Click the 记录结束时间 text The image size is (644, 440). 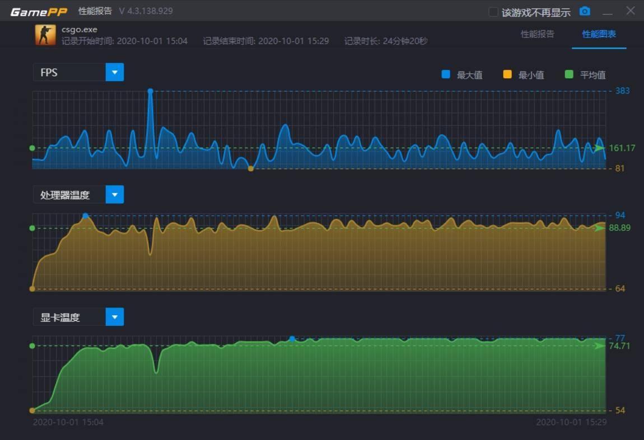266,41
